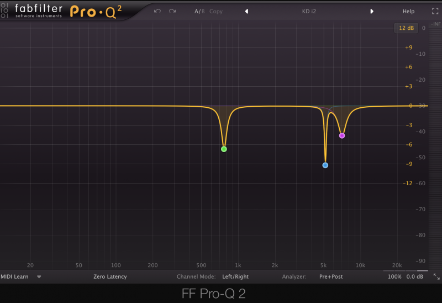The height and width of the screenshot is (303, 442).
Task: Open the Pre+Post analyzer settings
Action: (x=331, y=277)
